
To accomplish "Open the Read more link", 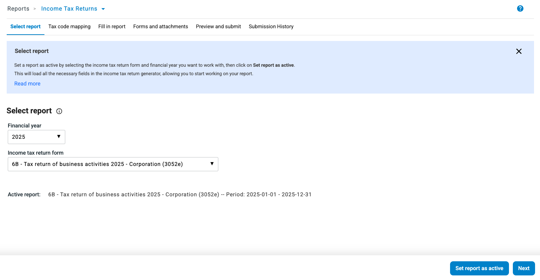I will (27, 83).
